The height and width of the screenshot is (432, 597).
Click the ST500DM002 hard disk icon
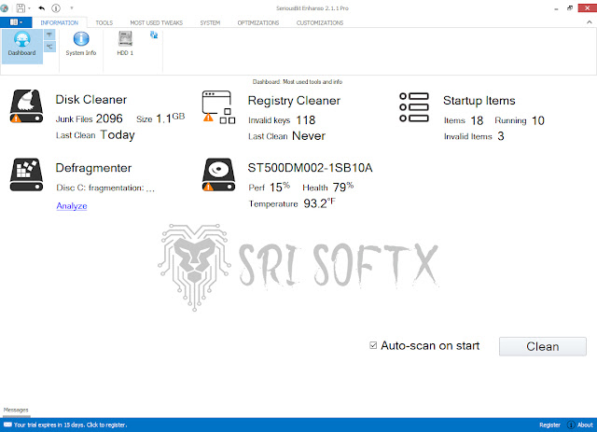point(218,174)
